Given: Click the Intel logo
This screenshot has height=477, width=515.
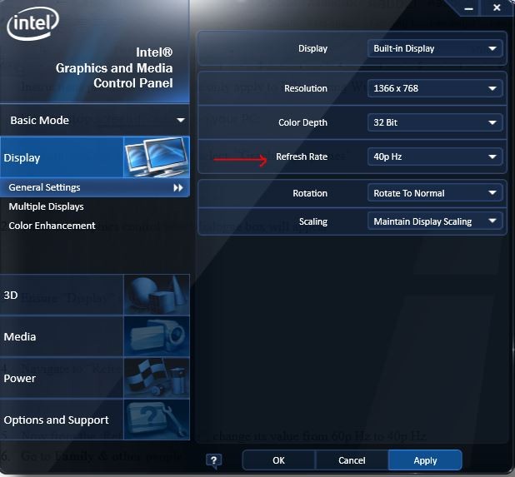Looking at the screenshot, I should (x=32, y=23).
